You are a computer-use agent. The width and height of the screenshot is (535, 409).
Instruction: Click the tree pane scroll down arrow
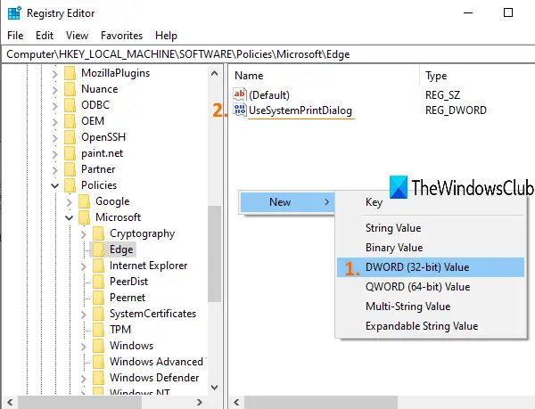215,388
